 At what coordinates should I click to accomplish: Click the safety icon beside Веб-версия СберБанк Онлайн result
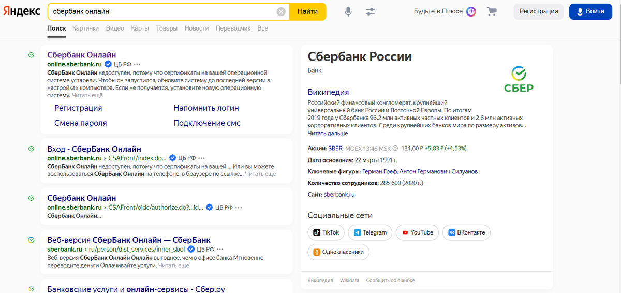click(x=31, y=240)
